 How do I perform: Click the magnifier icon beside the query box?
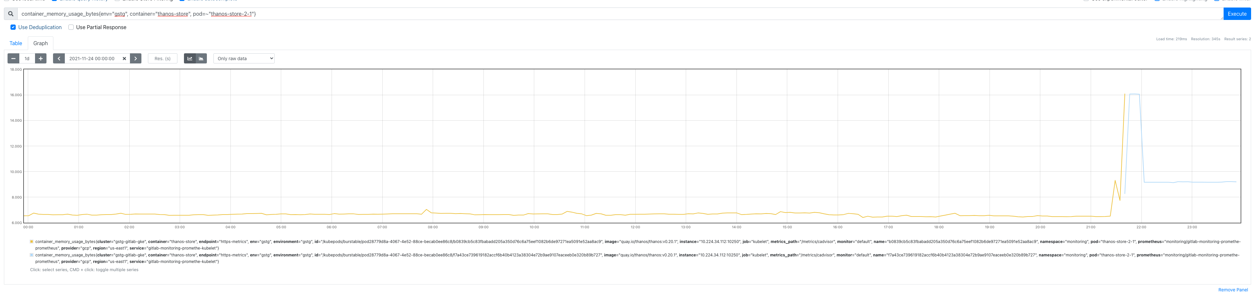click(x=11, y=14)
